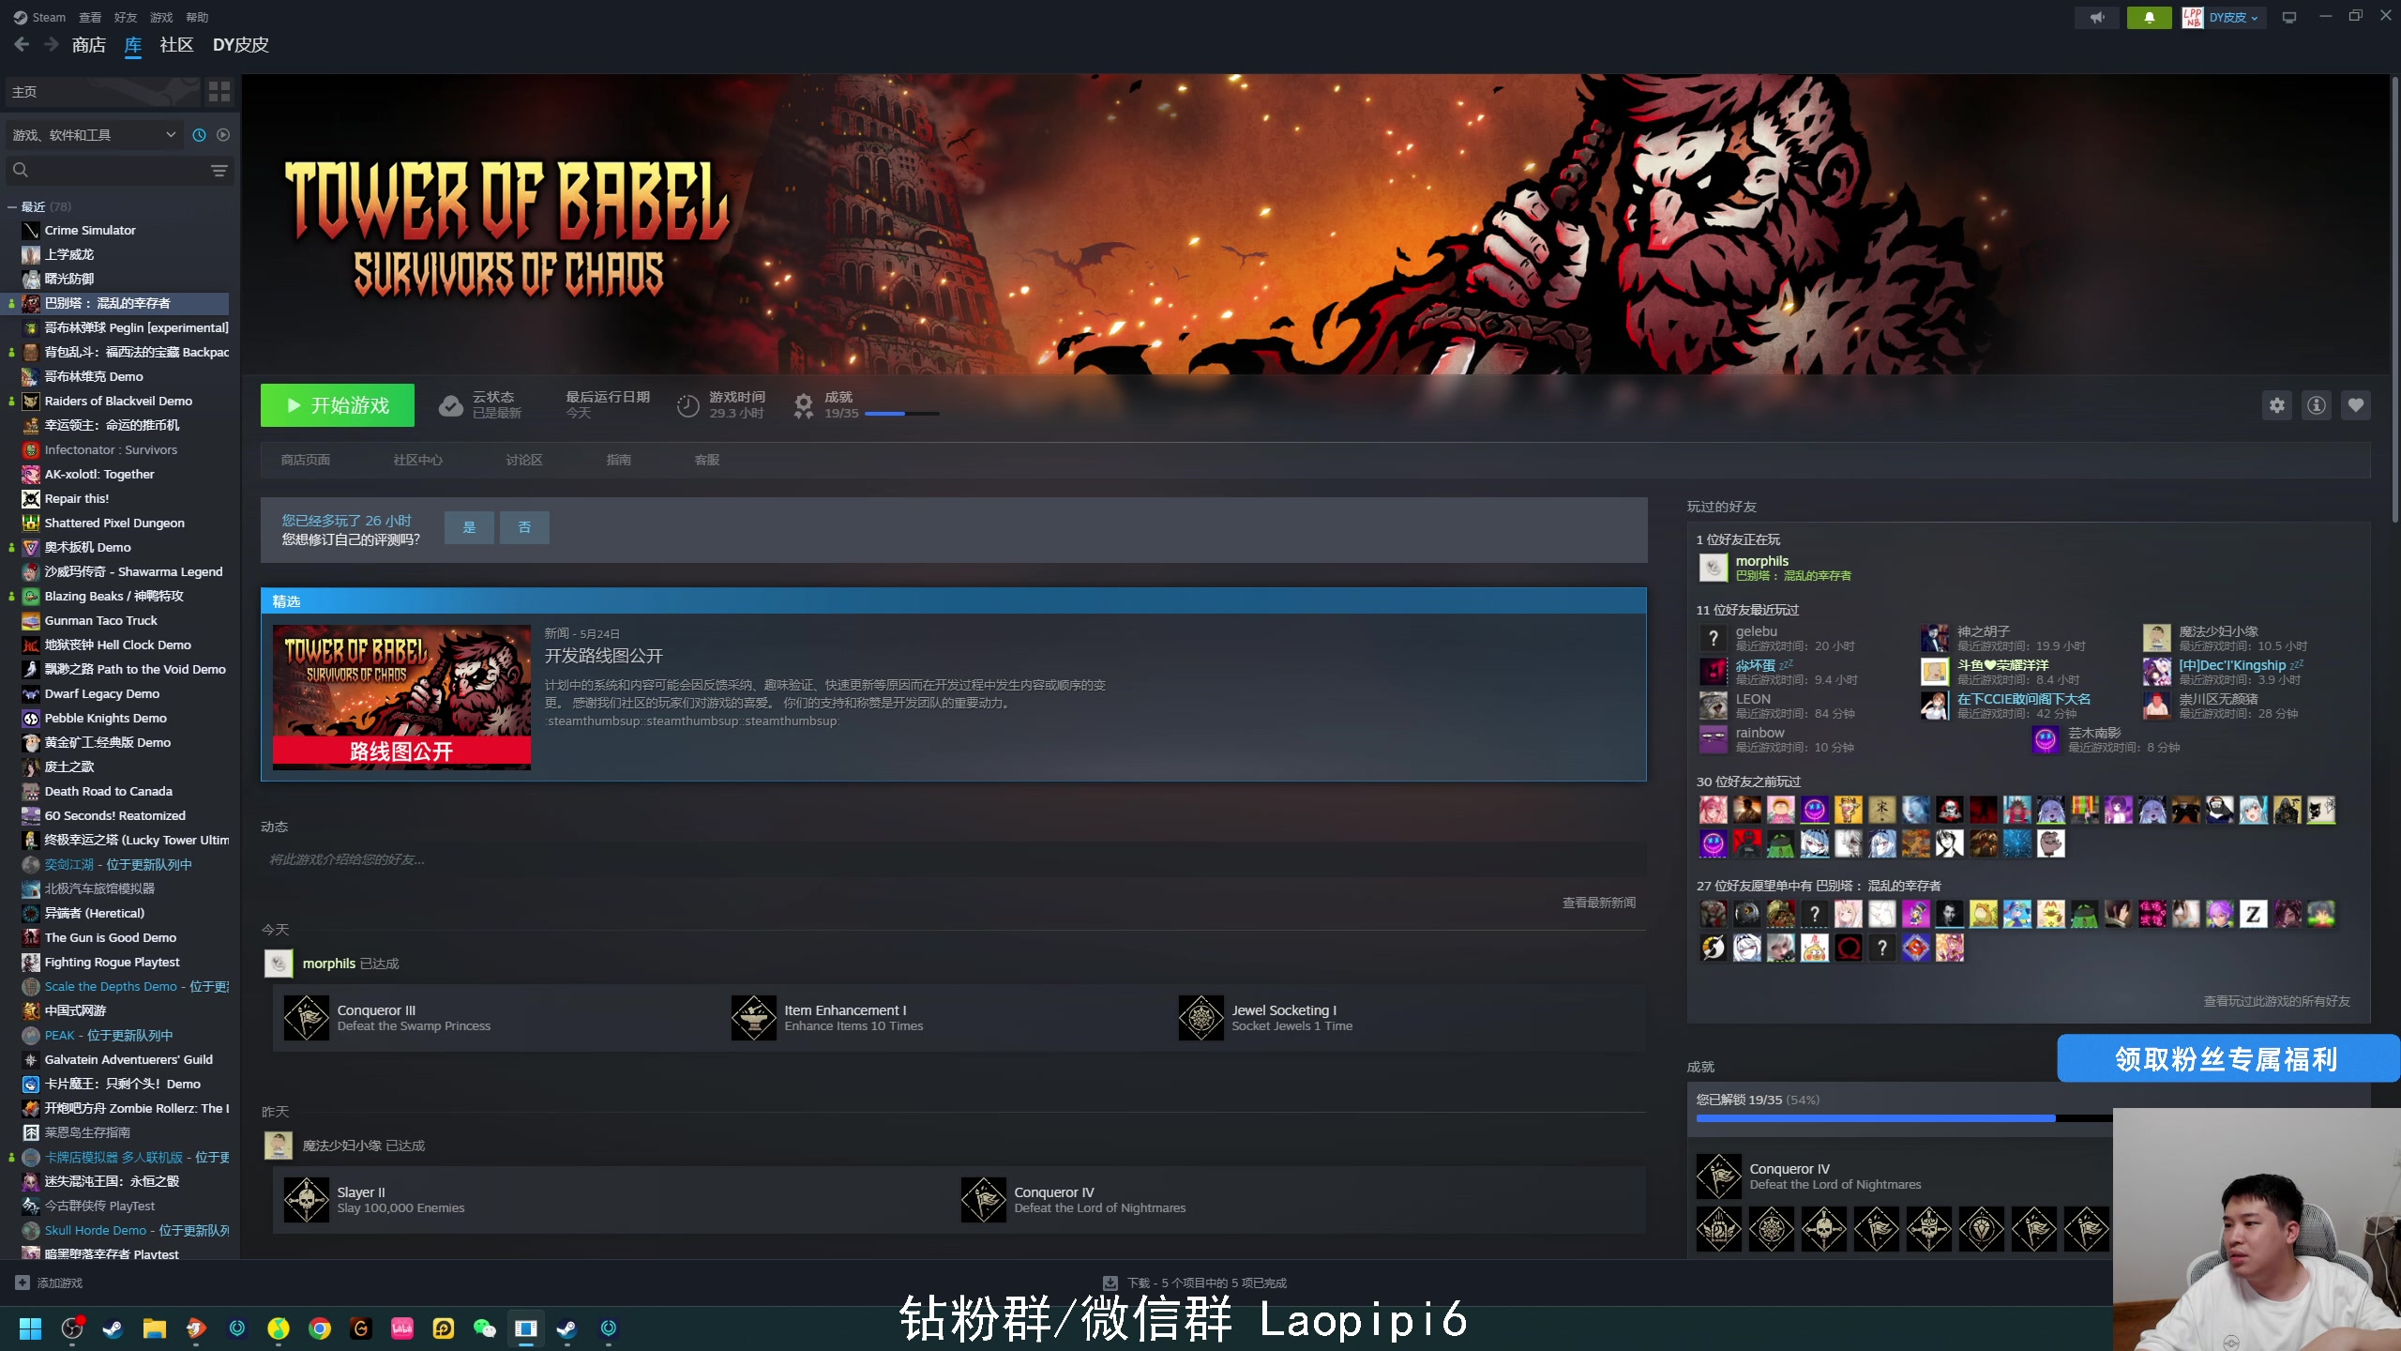
Task: Open game settings gear icon
Action: point(2277,405)
